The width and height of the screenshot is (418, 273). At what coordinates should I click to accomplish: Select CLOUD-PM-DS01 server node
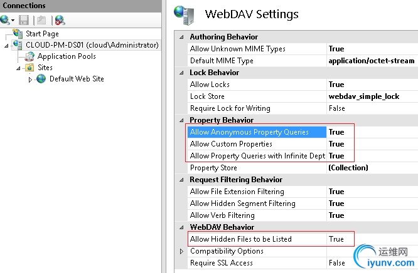pyautogui.click(x=92, y=45)
